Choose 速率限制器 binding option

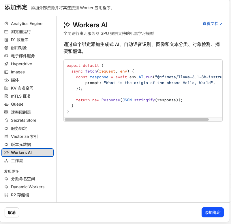21,112
